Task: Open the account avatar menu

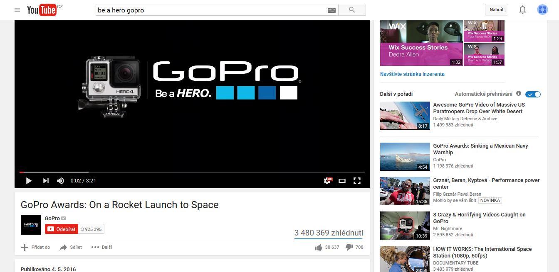Action: [542, 10]
